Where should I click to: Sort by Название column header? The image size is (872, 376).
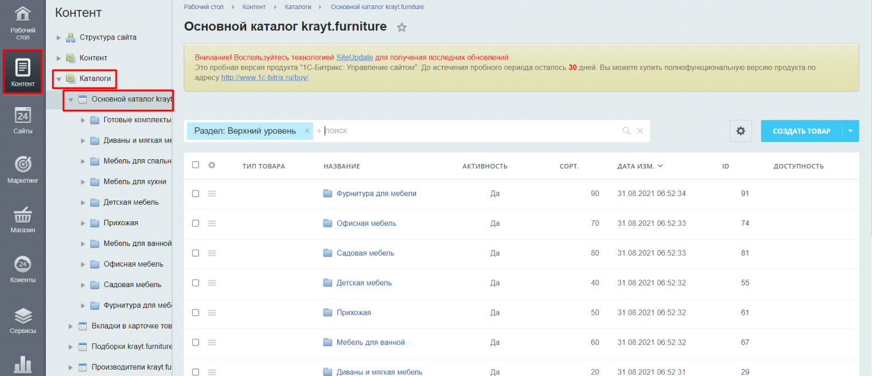click(341, 166)
